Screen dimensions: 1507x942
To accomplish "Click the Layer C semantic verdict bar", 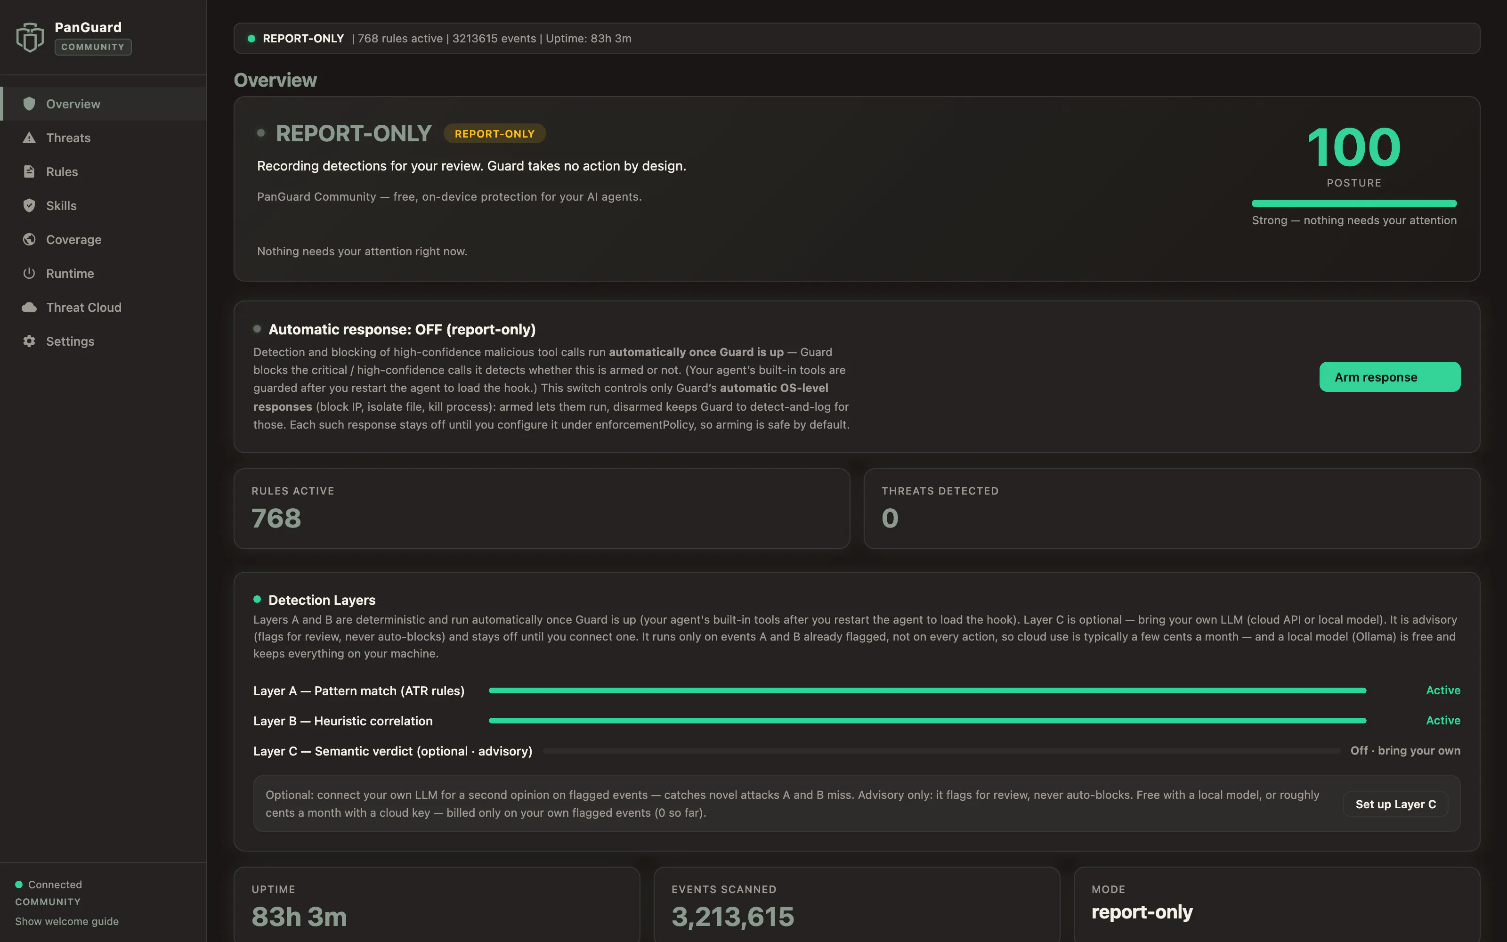I will coord(941,751).
